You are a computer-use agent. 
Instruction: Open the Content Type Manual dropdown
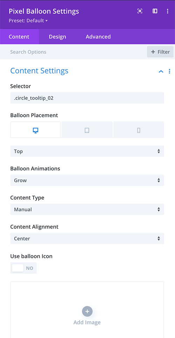click(87, 209)
